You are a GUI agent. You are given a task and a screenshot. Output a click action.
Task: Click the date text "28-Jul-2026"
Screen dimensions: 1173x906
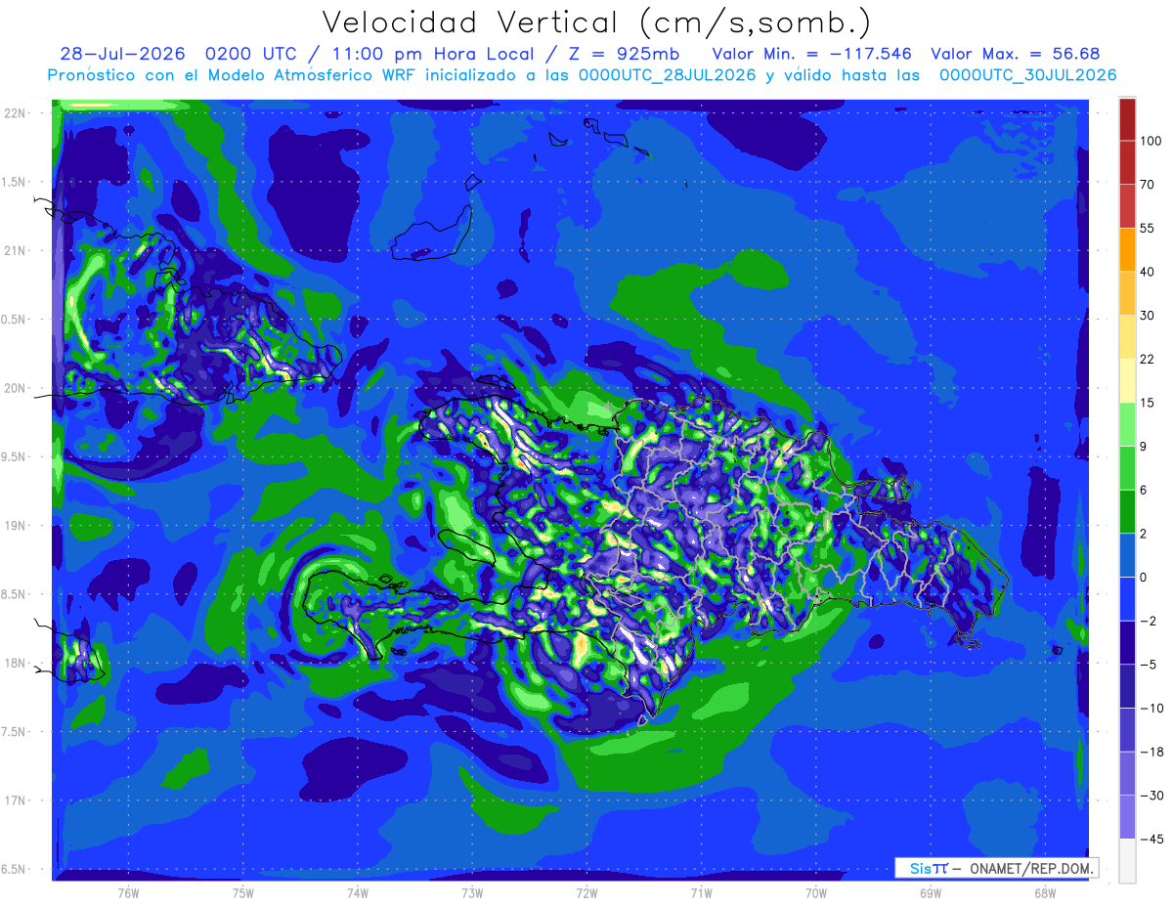point(125,54)
